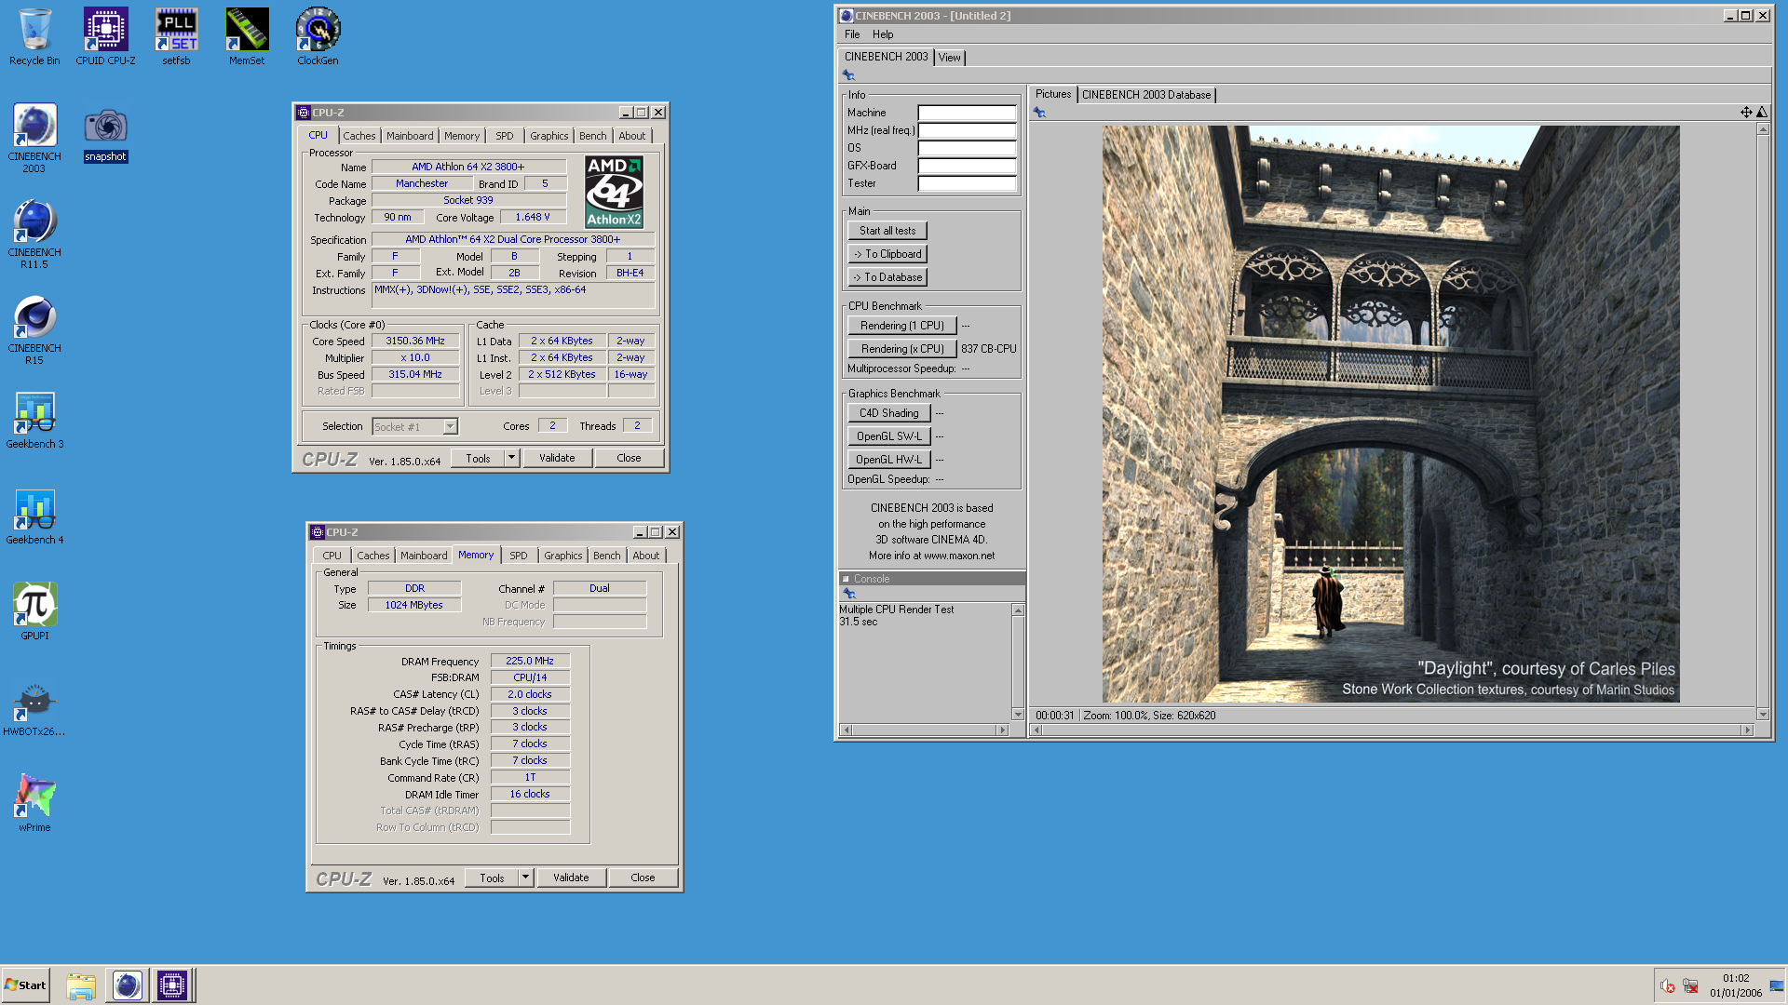1788x1005 pixels.
Task: Select Geekbench 4 desktop icon
Action: point(34,516)
